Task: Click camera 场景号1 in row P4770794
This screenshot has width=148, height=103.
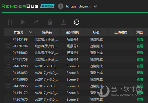Action: 72,46
